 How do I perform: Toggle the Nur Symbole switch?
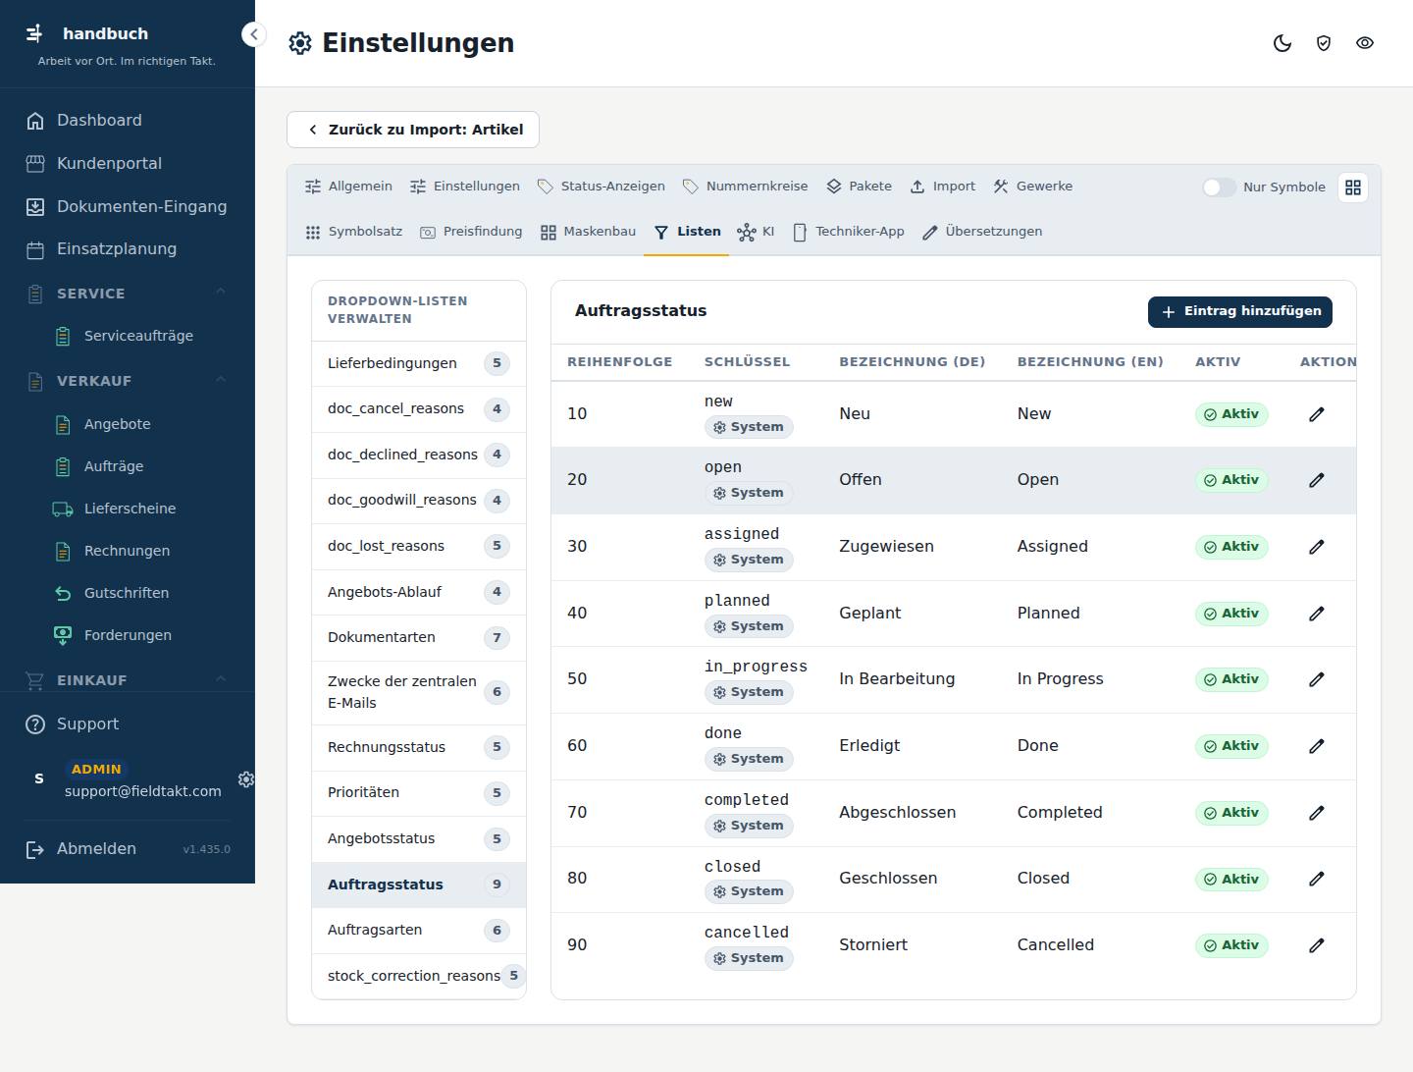tap(1219, 188)
